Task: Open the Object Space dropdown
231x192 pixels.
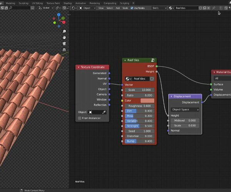Action: (185, 109)
